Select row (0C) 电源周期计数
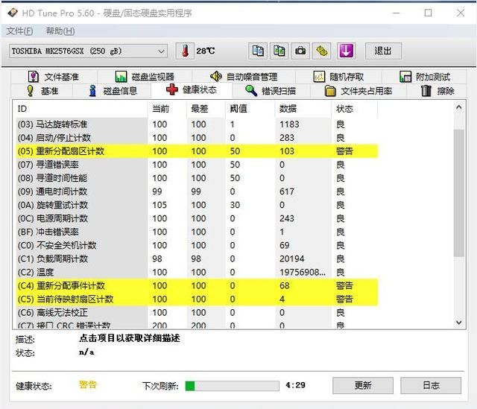Image resolution: width=477 pixels, height=409 pixels. click(197, 218)
